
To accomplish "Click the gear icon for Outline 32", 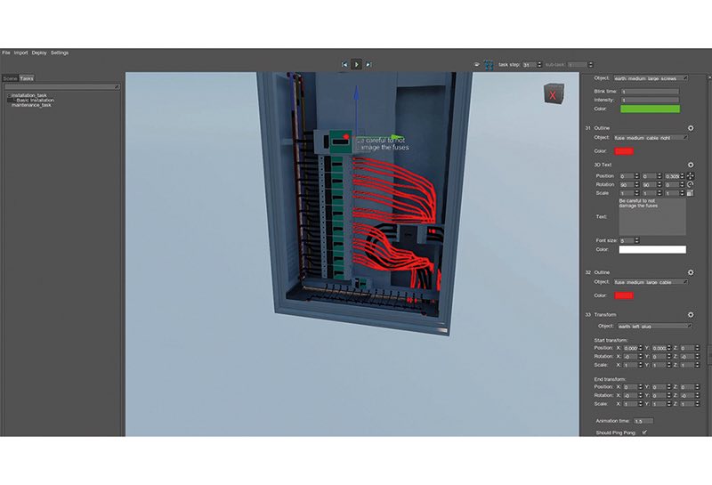I will coord(690,272).
